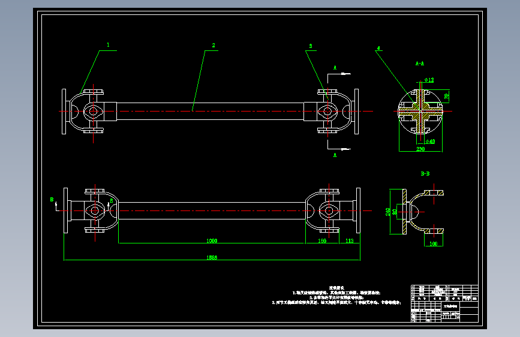Click the 1000 shaft length dimension
The image size is (520, 337).
point(212,241)
